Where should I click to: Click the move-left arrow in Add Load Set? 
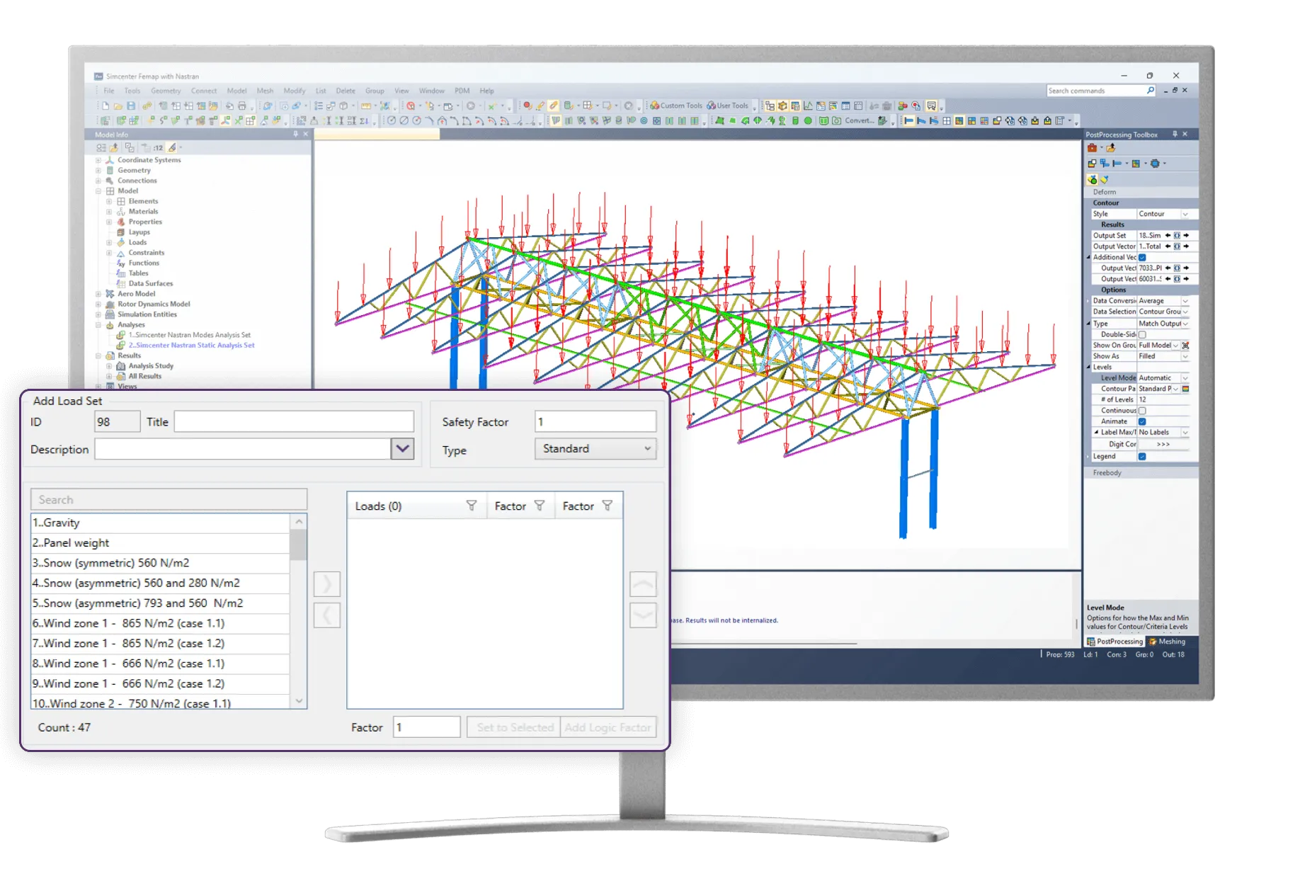click(x=327, y=615)
